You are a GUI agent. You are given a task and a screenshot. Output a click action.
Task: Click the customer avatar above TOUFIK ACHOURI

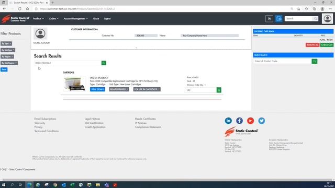point(40,33)
